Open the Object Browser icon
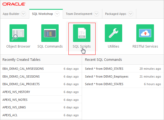The image size is (164, 120). point(18,33)
